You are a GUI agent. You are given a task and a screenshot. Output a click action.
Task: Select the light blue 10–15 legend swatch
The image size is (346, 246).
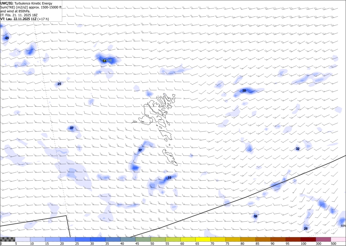[38, 239]
